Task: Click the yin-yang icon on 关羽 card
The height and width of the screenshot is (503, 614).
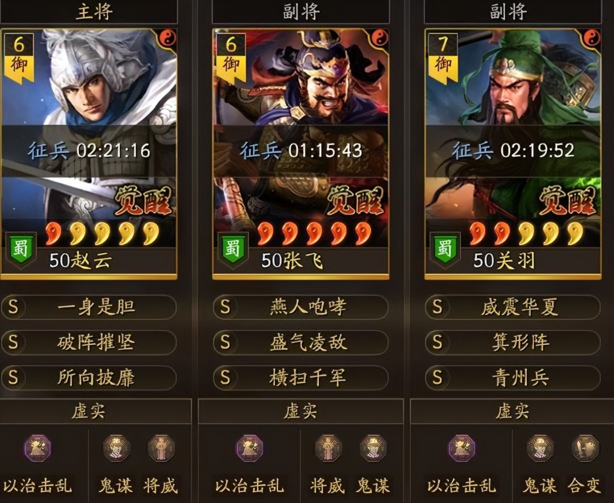Action: 591,38
